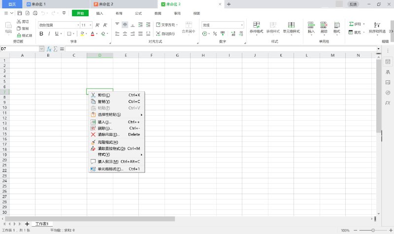This screenshot has width=394, height=234.
Task: Open the font size dropdown
Action: tap(91, 25)
